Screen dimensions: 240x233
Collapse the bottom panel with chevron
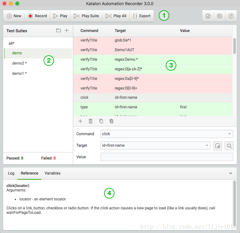pos(231,173)
